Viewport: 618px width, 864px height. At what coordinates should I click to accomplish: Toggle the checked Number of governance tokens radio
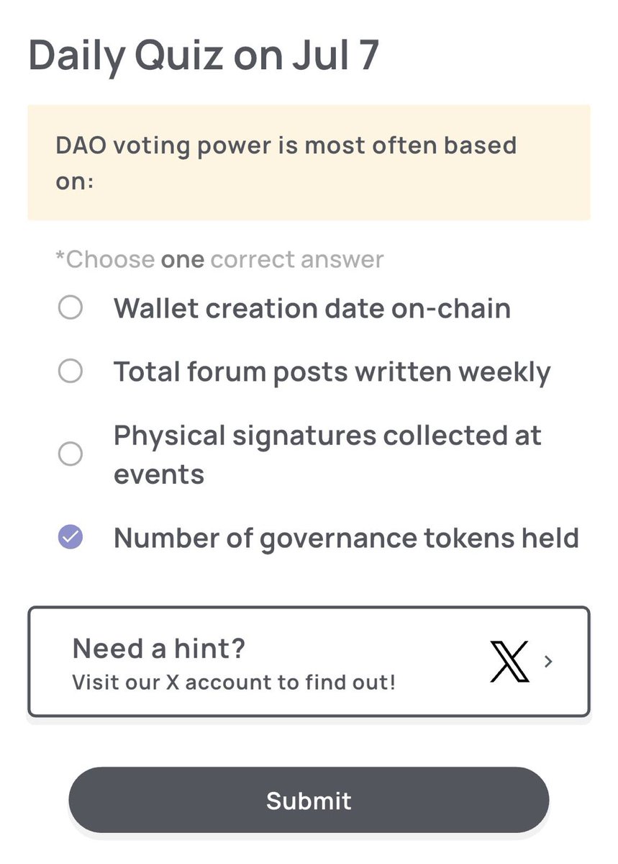point(70,538)
